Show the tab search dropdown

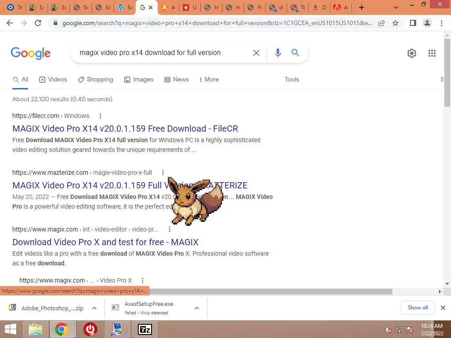point(396,7)
